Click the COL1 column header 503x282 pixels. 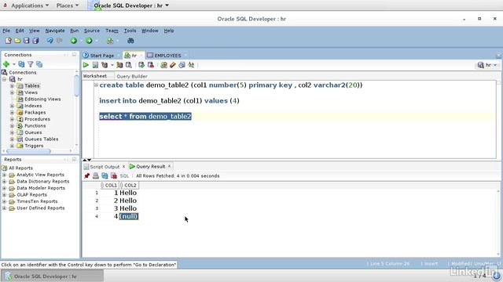[109, 186]
